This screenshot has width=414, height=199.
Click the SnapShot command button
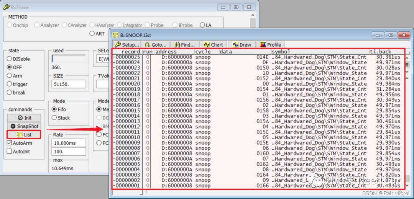(x=24, y=126)
